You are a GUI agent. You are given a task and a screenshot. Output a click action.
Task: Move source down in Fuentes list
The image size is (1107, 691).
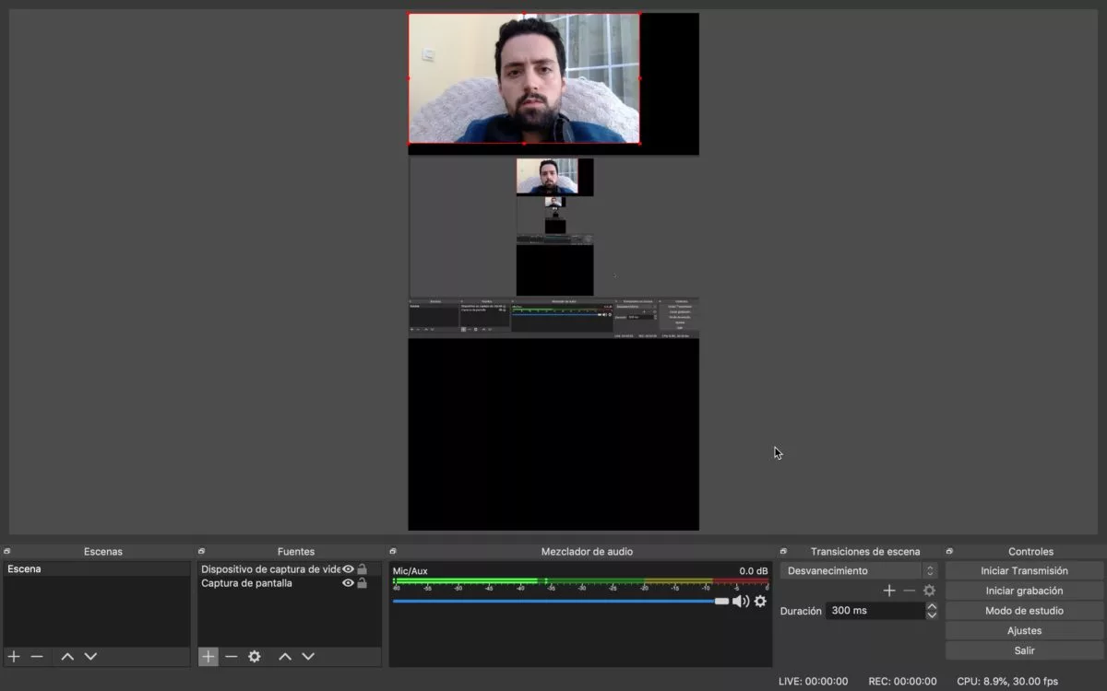[x=308, y=657]
